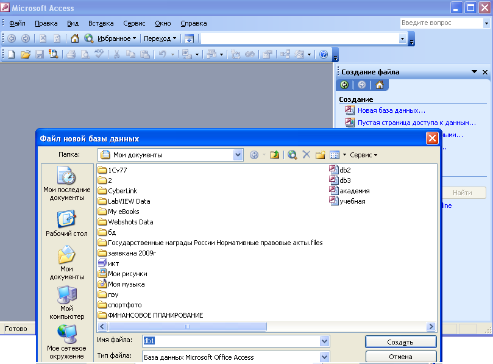
Task: Open the Правка menu
Action: click(x=46, y=23)
